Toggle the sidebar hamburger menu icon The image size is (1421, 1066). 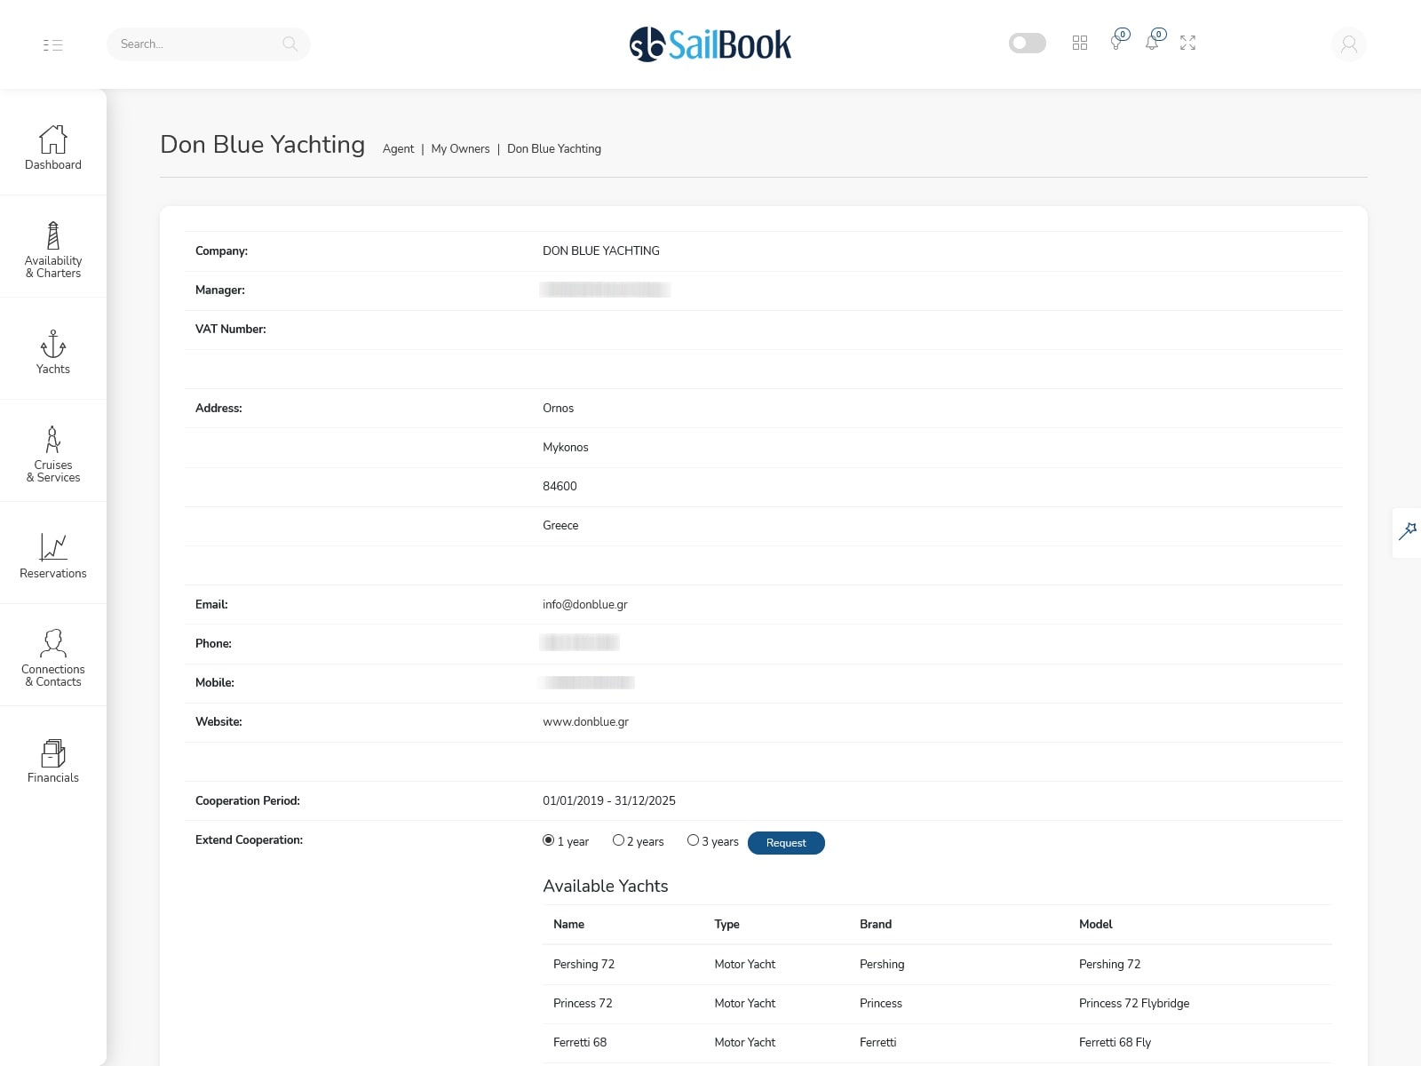coord(52,44)
